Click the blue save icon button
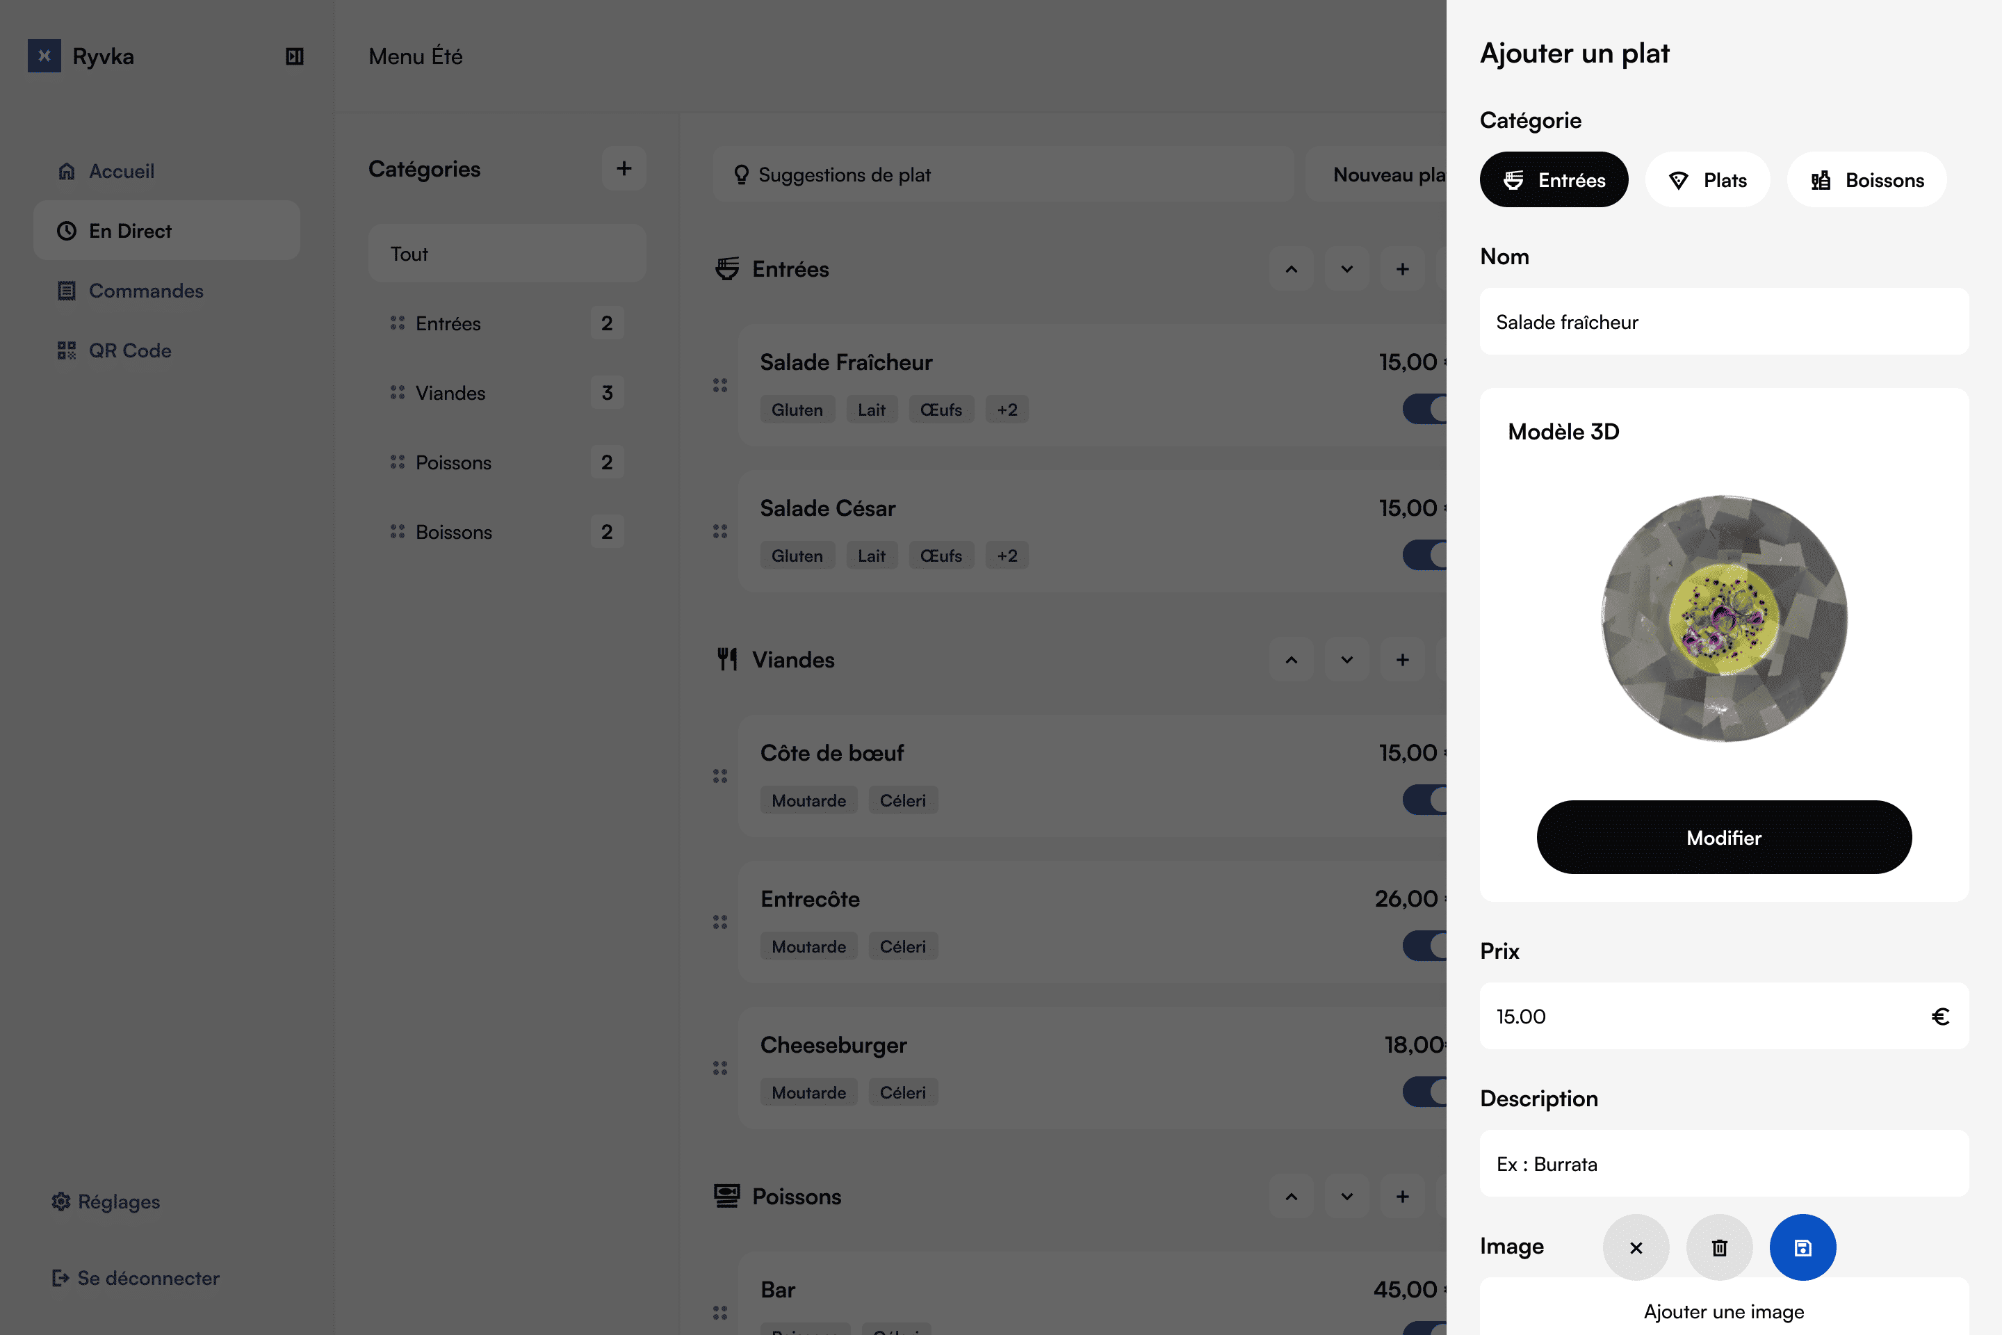Image resolution: width=2002 pixels, height=1335 pixels. [x=1802, y=1247]
